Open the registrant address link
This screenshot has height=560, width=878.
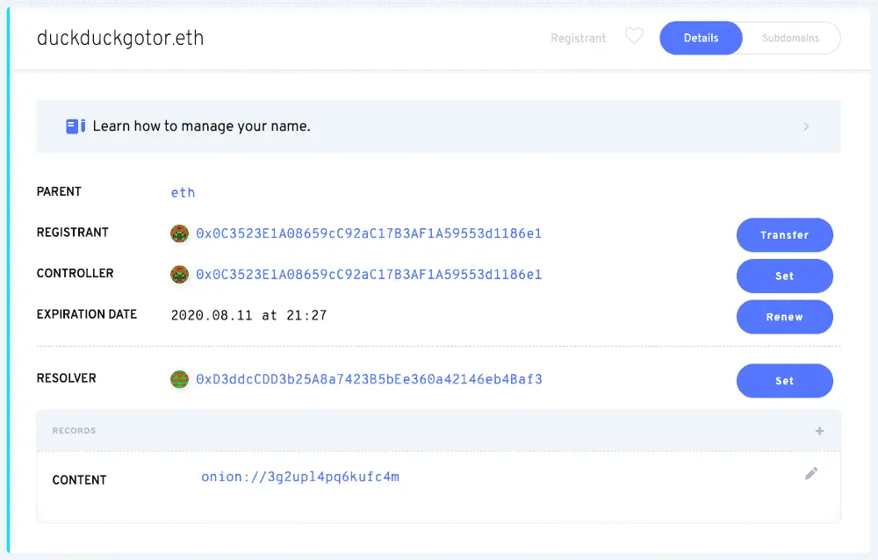pyautogui.click(x=369, y=233)
